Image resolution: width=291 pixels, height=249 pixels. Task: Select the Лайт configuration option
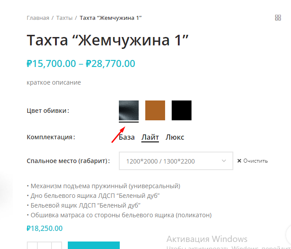coord(150,138)
